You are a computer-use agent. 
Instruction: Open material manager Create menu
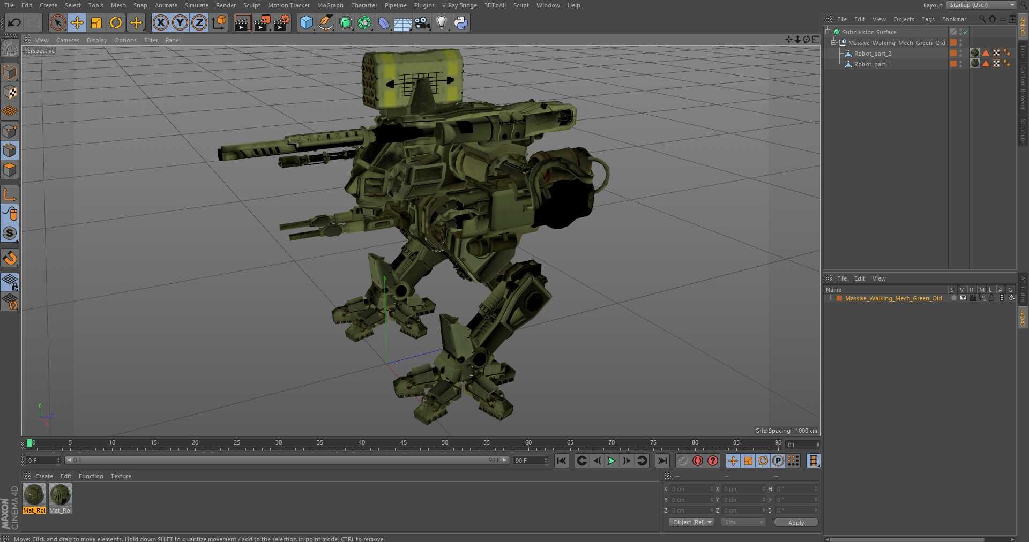(44, 476)
